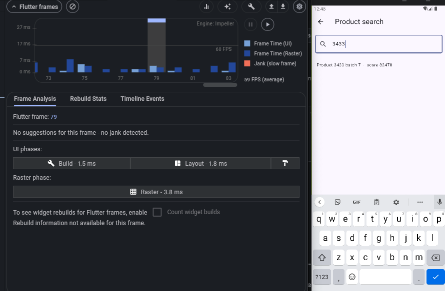Image resolution: width=445 pixels, height=291 pixels.
Task: Tap the k key
Action: pyautogui.click(x=419, y=238)
